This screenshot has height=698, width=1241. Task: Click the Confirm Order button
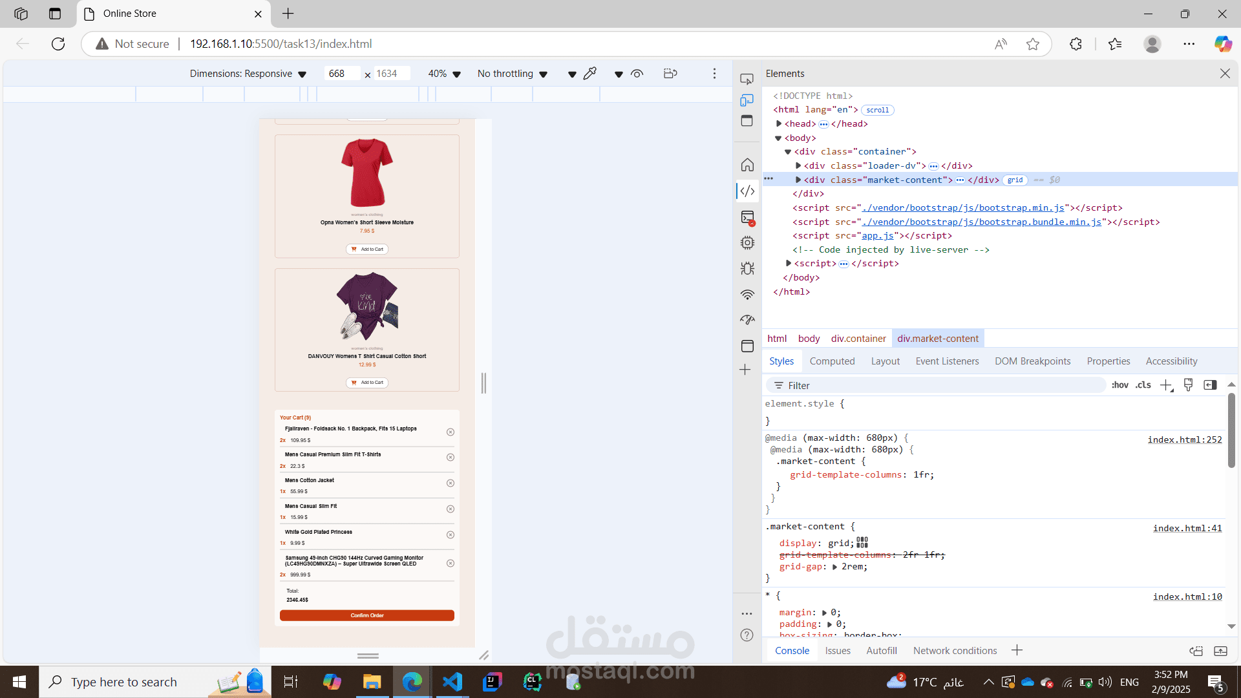coord(366,615)
